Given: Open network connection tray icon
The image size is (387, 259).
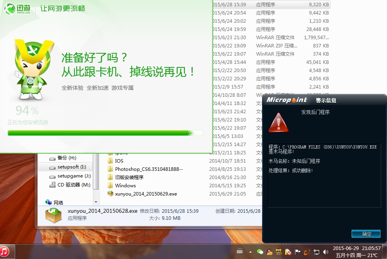Looking at the screenshot, I should click(316, 252).
